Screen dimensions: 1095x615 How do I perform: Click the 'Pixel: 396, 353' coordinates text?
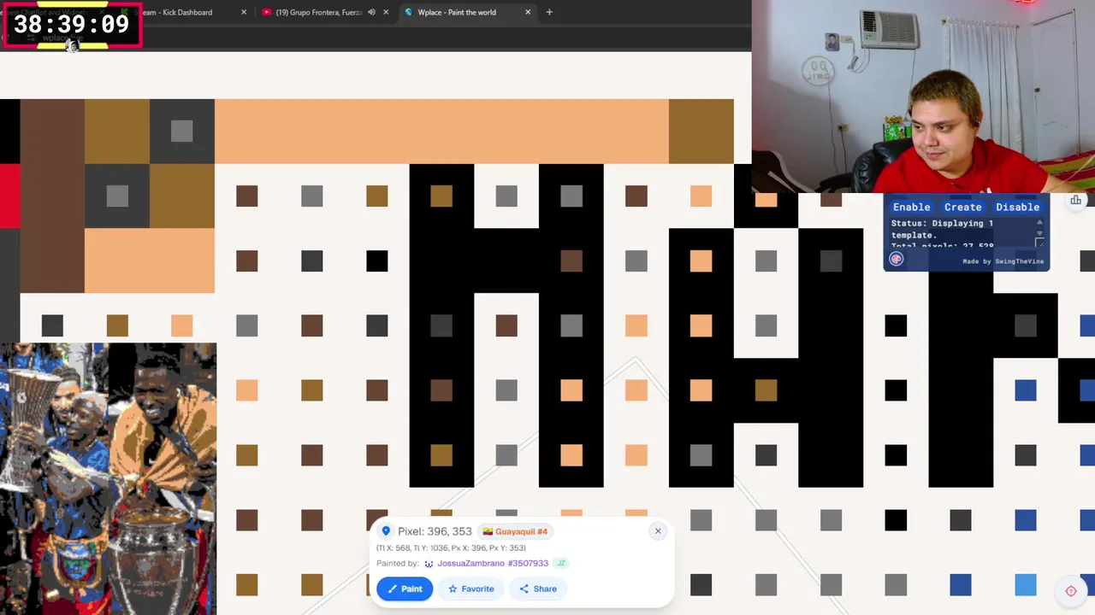(435, 531)
